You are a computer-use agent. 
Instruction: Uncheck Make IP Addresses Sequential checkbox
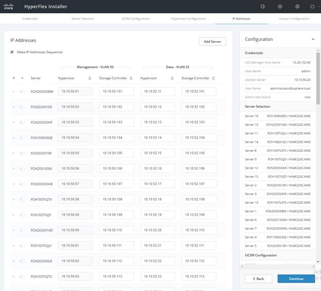[x=12, y=52]
